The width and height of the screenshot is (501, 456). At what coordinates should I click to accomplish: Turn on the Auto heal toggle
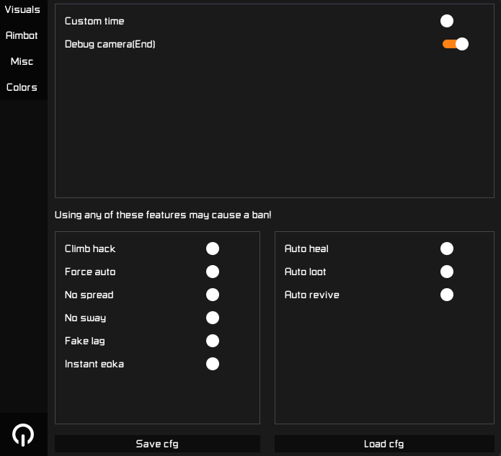(x=447, y=249)
